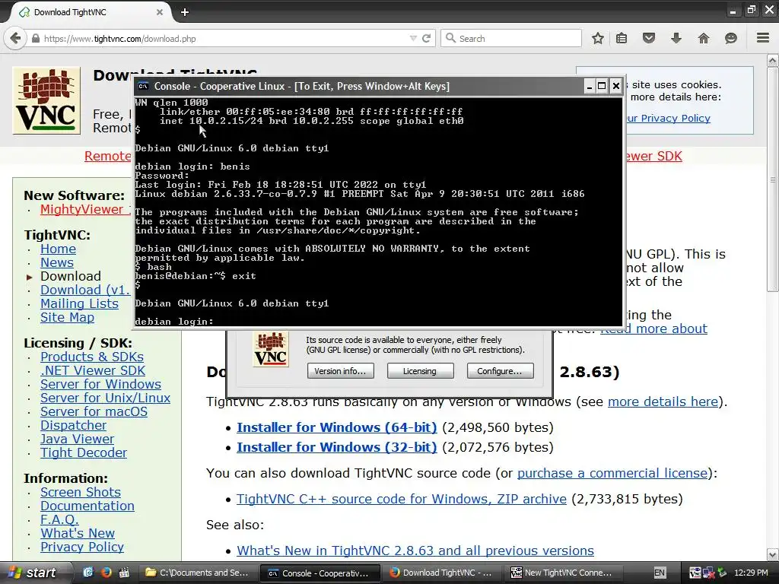Open the Dispatcher link
This screenshot has width=779, height=584.
point(73,426)
